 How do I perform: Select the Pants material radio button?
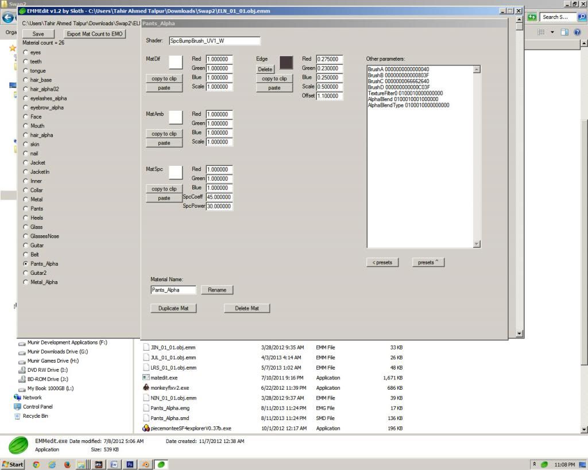pyautogui.click(x=25, y=208)
